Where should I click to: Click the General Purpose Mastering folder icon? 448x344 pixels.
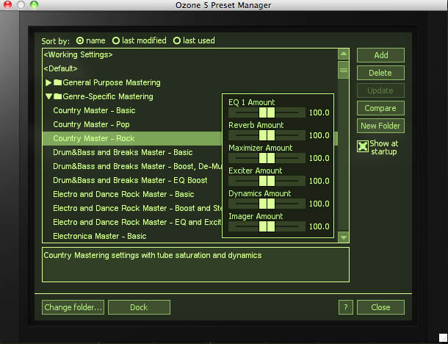pos(57,82)
